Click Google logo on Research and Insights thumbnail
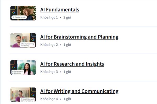The width and height of the screenshot is (157, 104). tap(14, 67)
